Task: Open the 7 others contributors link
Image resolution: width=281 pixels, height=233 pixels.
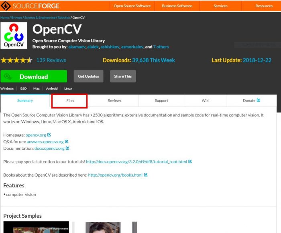Action: pyautogui.click(x=161, y=47)
